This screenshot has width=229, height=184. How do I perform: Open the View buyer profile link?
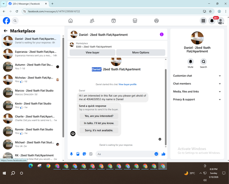point(127,84)
